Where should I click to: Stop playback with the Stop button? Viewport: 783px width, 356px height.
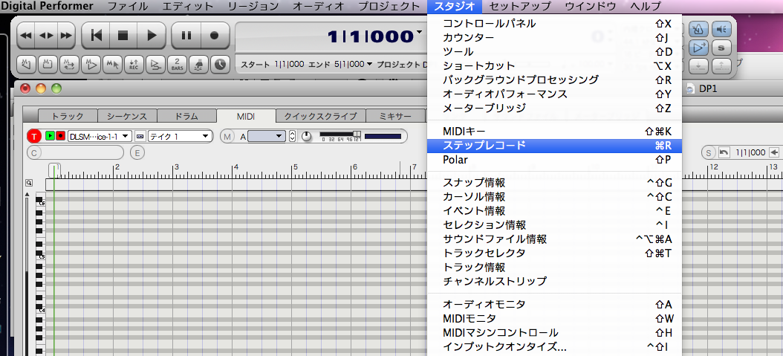tap(123, 36)
